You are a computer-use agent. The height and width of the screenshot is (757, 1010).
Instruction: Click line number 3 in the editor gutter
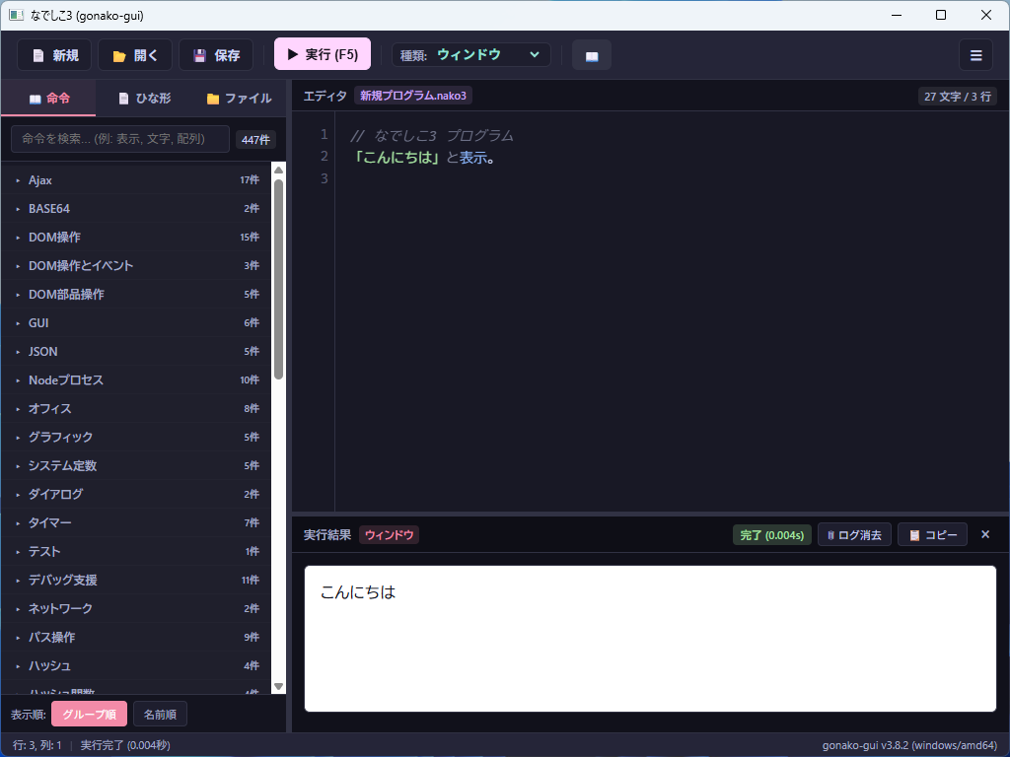(x=324, y=178)
